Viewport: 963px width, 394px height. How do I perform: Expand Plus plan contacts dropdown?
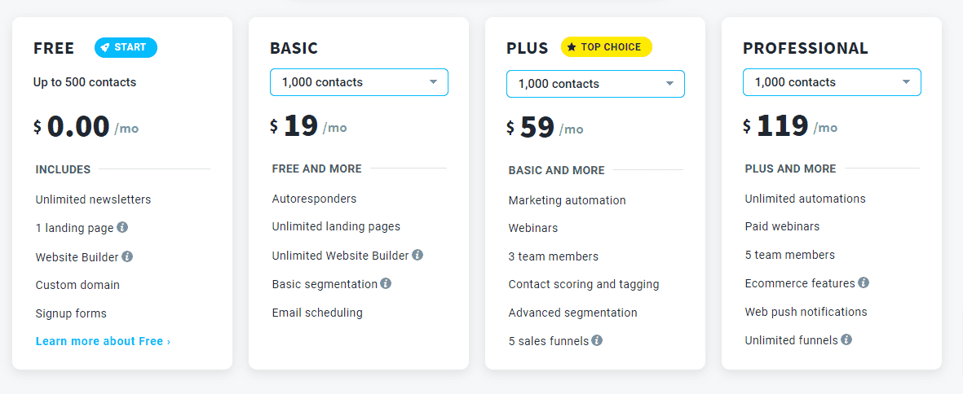click(x=596, y=84)
